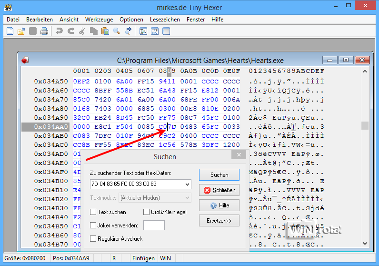This screenshot has width=379, height=266.
Task: Click the Pos: 0x034AA9 status field
Action: point(71,258)
